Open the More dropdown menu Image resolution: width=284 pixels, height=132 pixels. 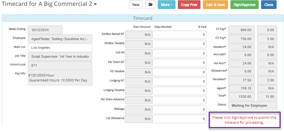coord(166,5)
